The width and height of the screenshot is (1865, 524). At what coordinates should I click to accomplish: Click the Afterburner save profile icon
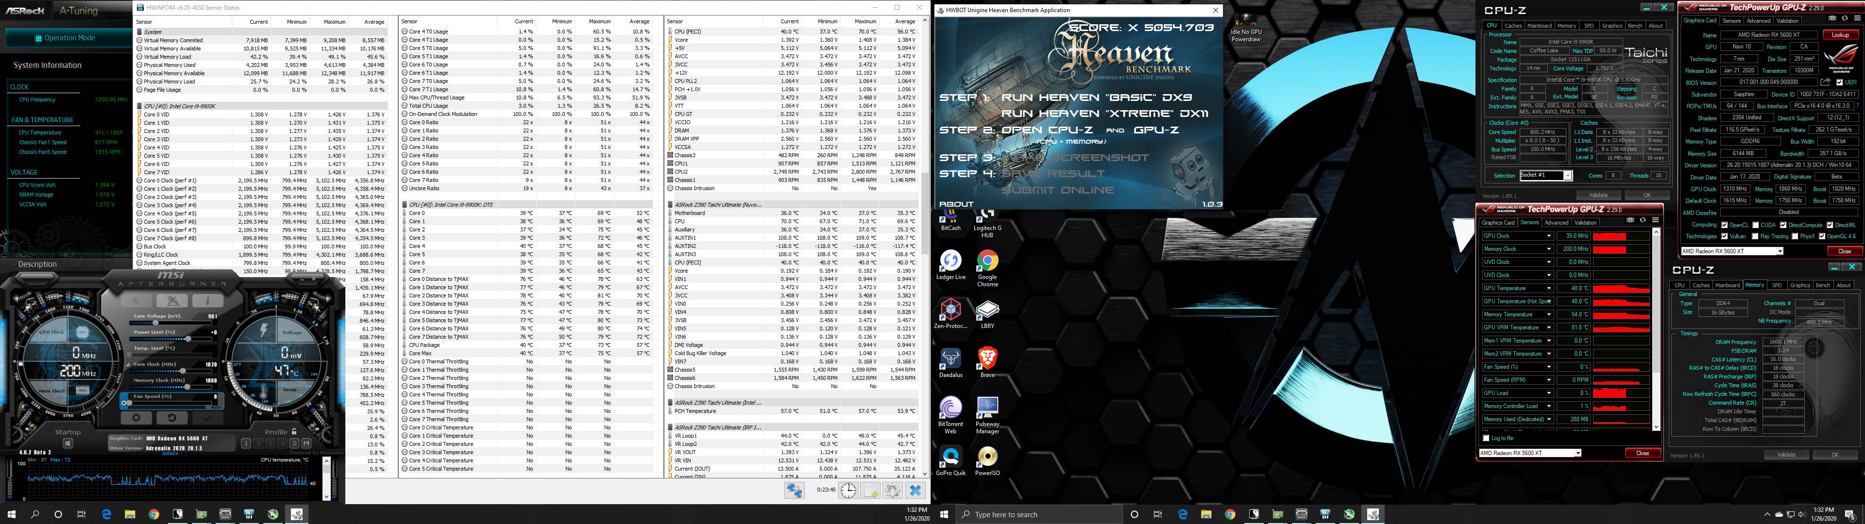tap(306, 443)
